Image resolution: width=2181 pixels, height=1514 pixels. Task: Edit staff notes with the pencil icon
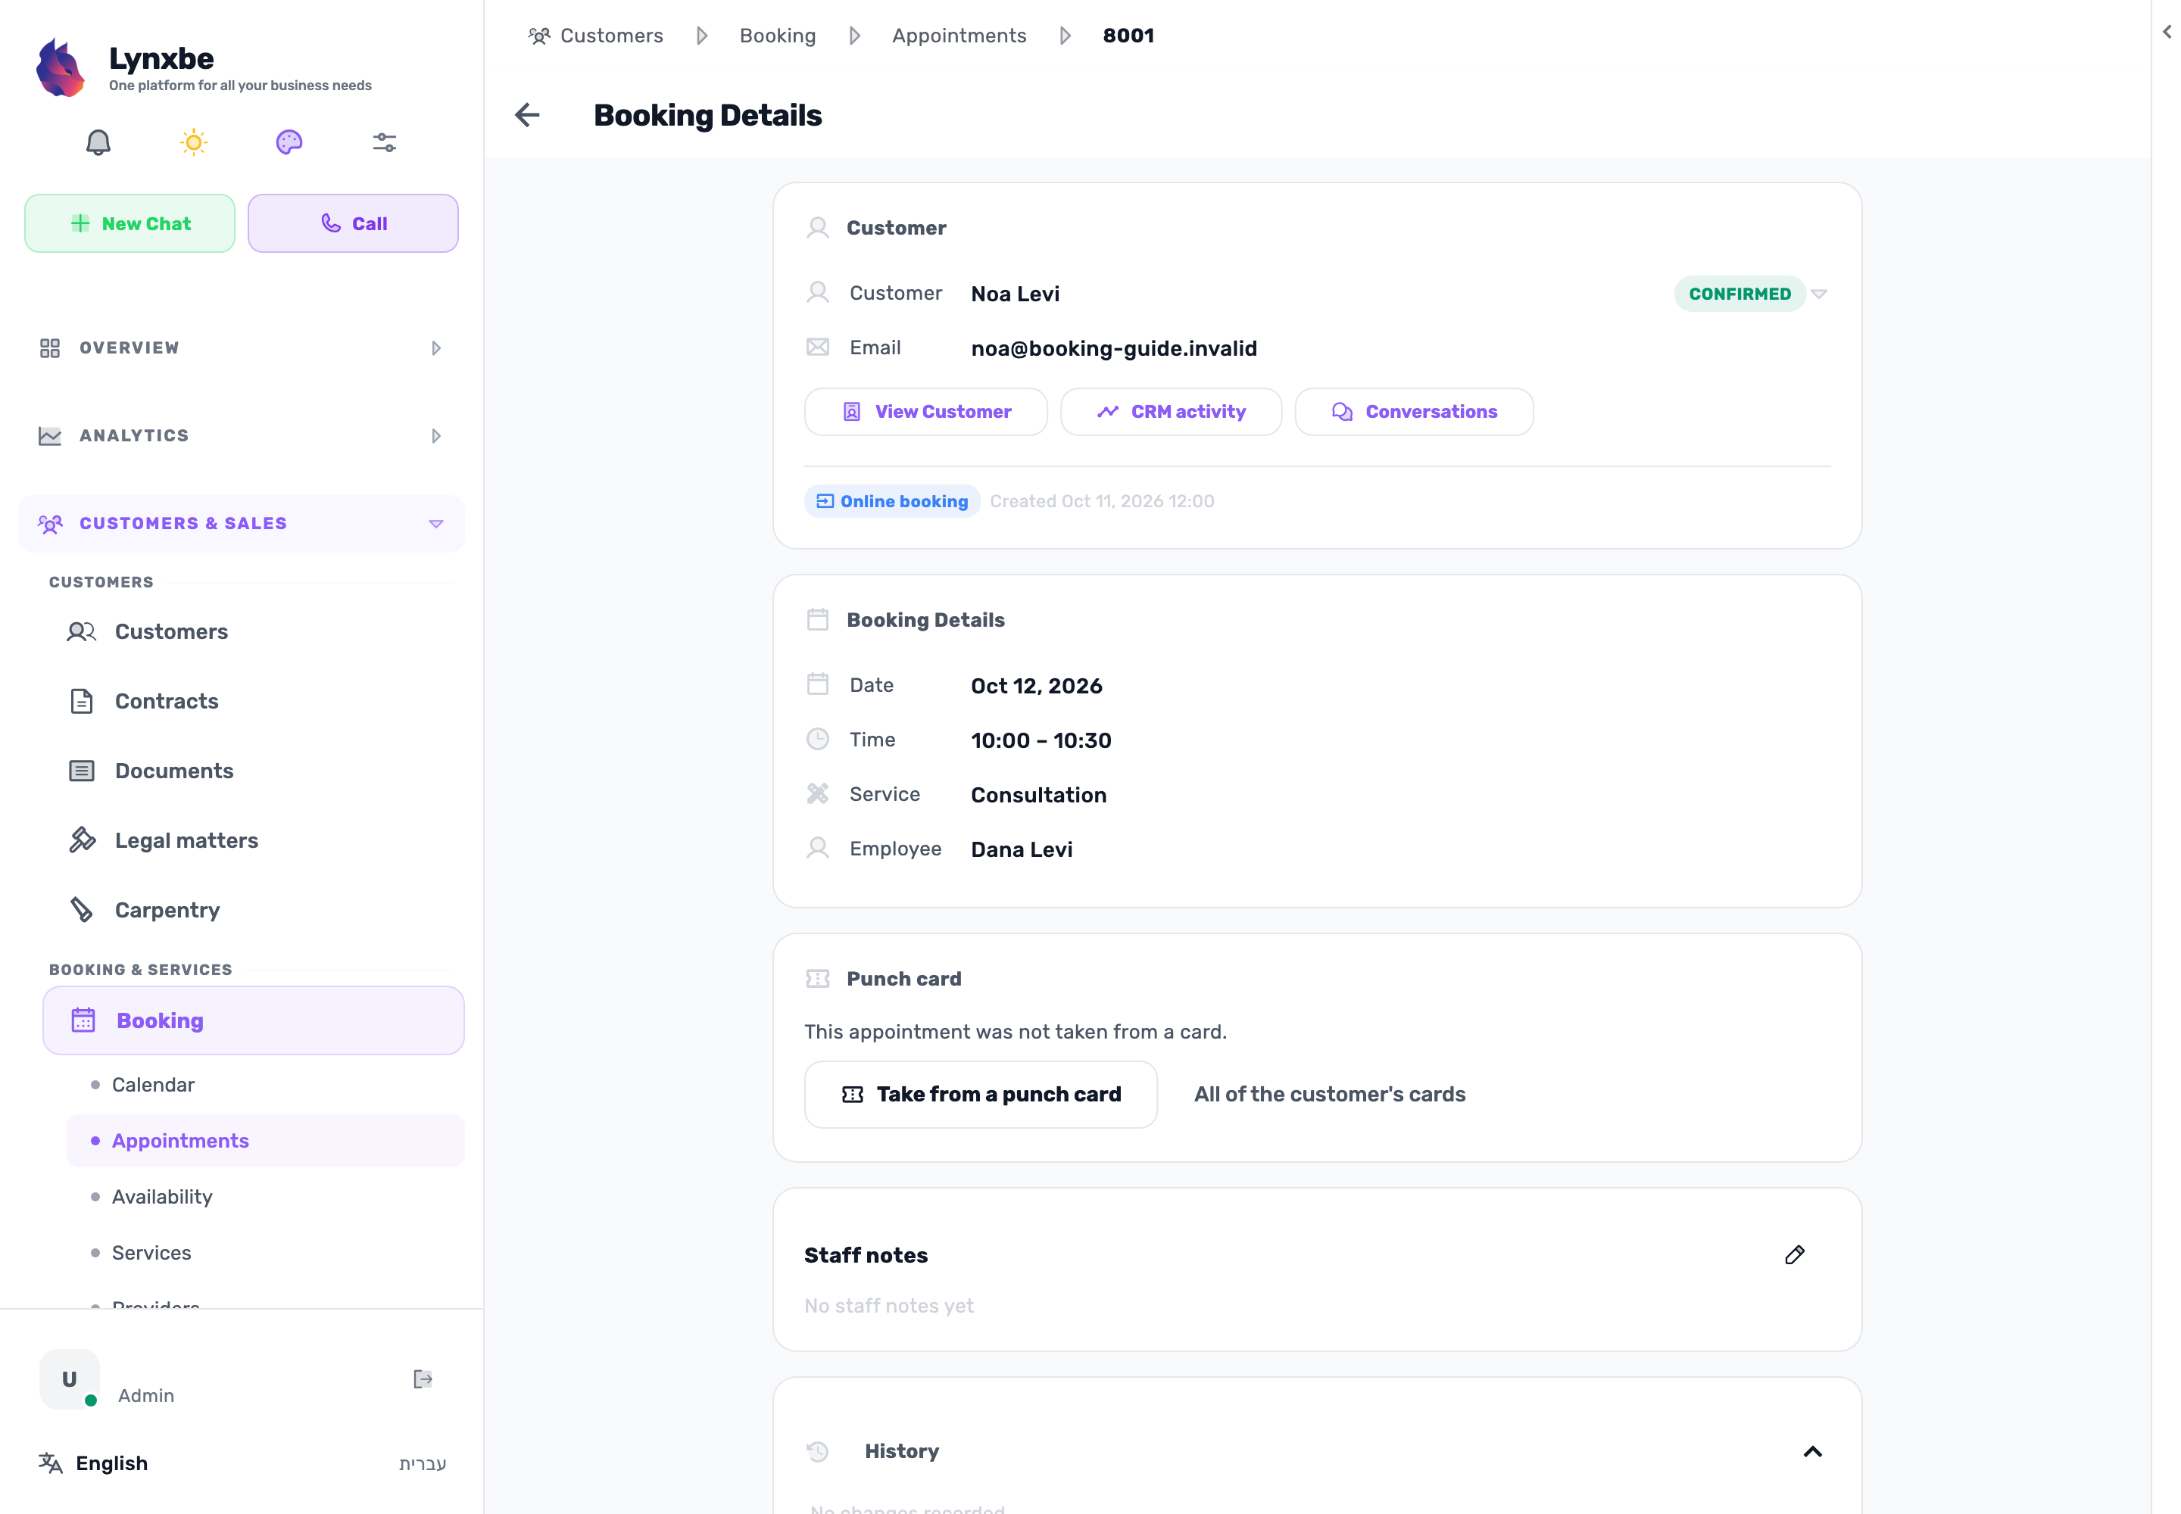click(1794, 1255)
